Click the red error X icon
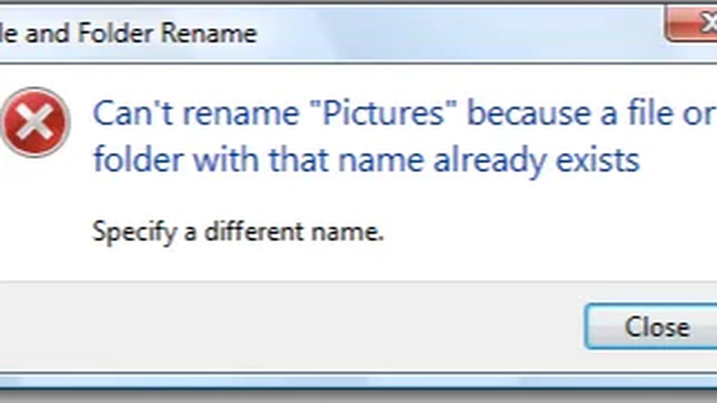 (x=35, y=122)
